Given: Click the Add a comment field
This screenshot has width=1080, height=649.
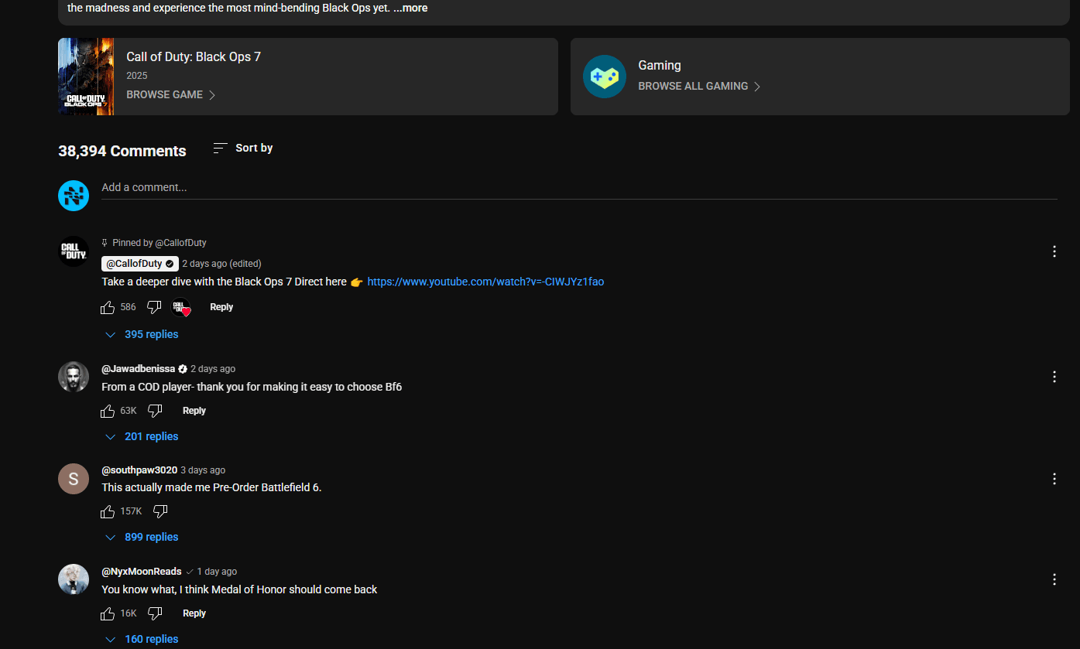Looking at the screenshot, I should [x=579, y=187].
